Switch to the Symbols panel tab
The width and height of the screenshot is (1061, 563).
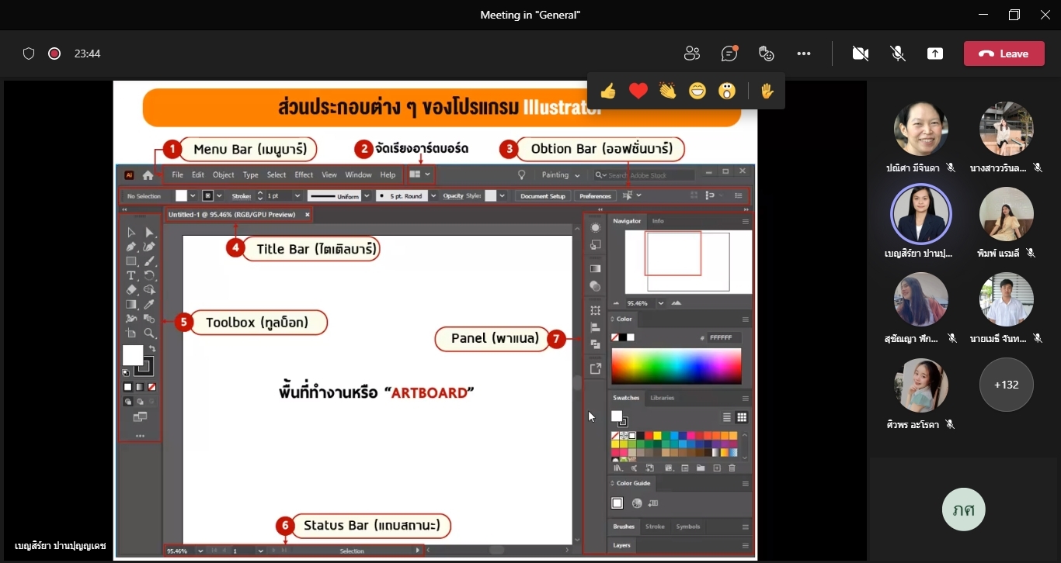pyautogui.click(x=688, y=527)
